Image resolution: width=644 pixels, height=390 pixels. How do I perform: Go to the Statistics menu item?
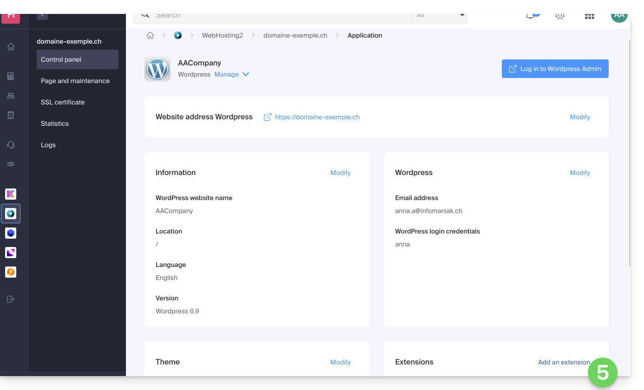point(55,123)
